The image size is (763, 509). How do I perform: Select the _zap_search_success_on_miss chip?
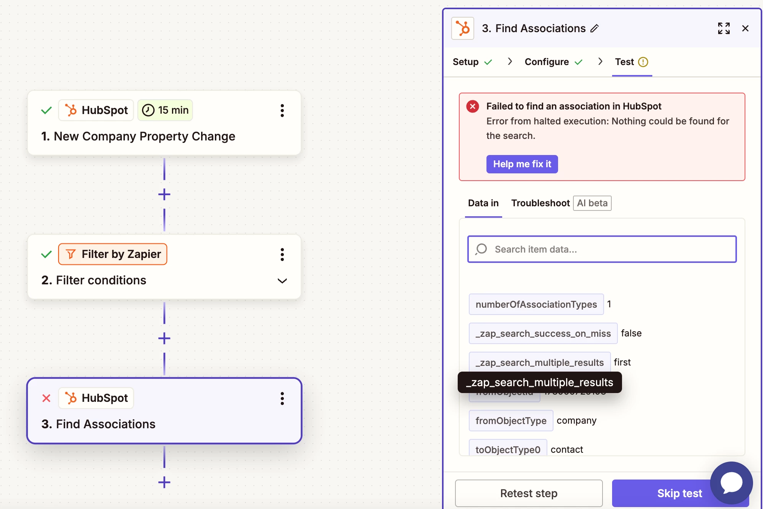point(543,333)
